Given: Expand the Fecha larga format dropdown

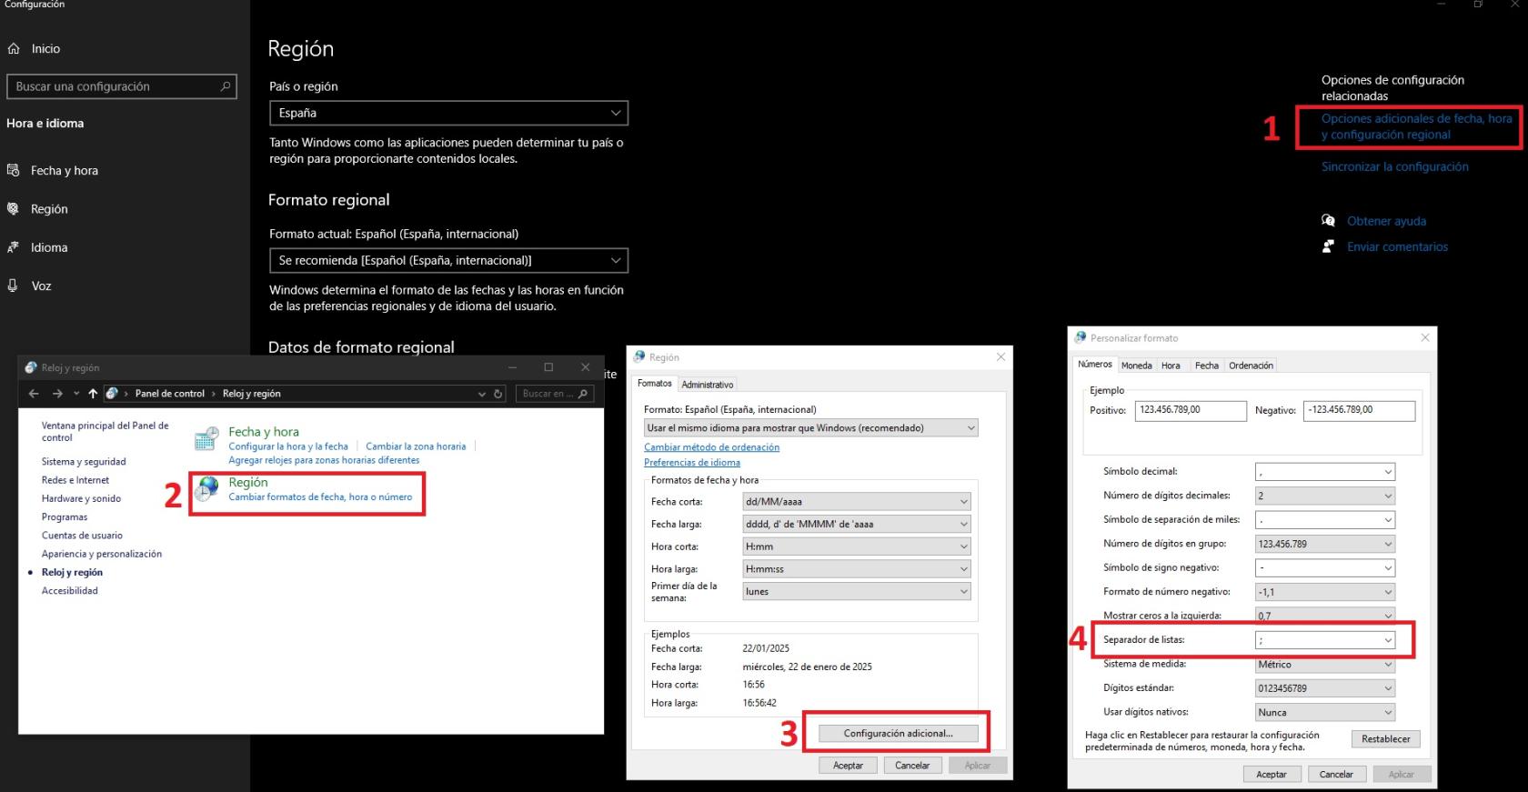Looking at the screenshot, I should (x=857, y=524).
